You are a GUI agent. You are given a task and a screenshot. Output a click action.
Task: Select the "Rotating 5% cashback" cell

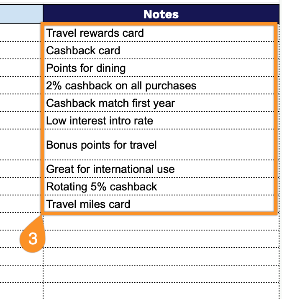click(x=159, y=187)
